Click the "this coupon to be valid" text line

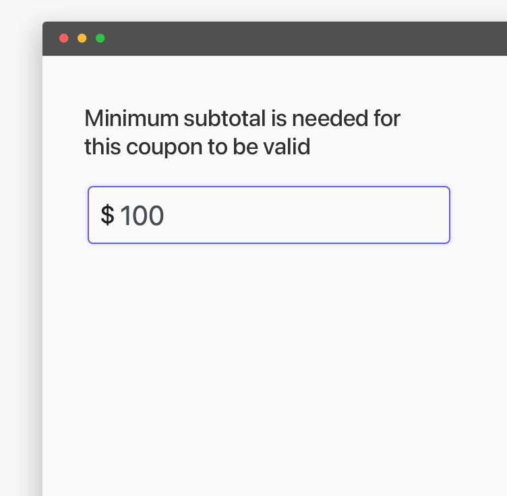click(x=197, y=146)
